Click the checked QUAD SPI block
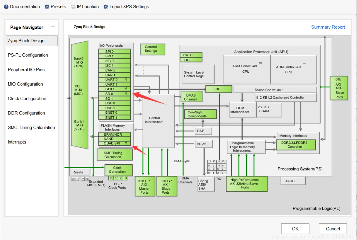Screen dimensions: 357x240 pyautogui.click(x=115, y=143)
